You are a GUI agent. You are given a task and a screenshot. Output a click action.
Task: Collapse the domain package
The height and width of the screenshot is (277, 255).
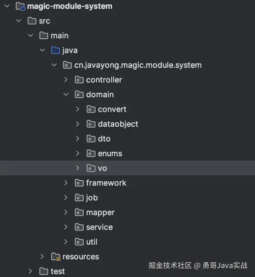tap(66, 94)
